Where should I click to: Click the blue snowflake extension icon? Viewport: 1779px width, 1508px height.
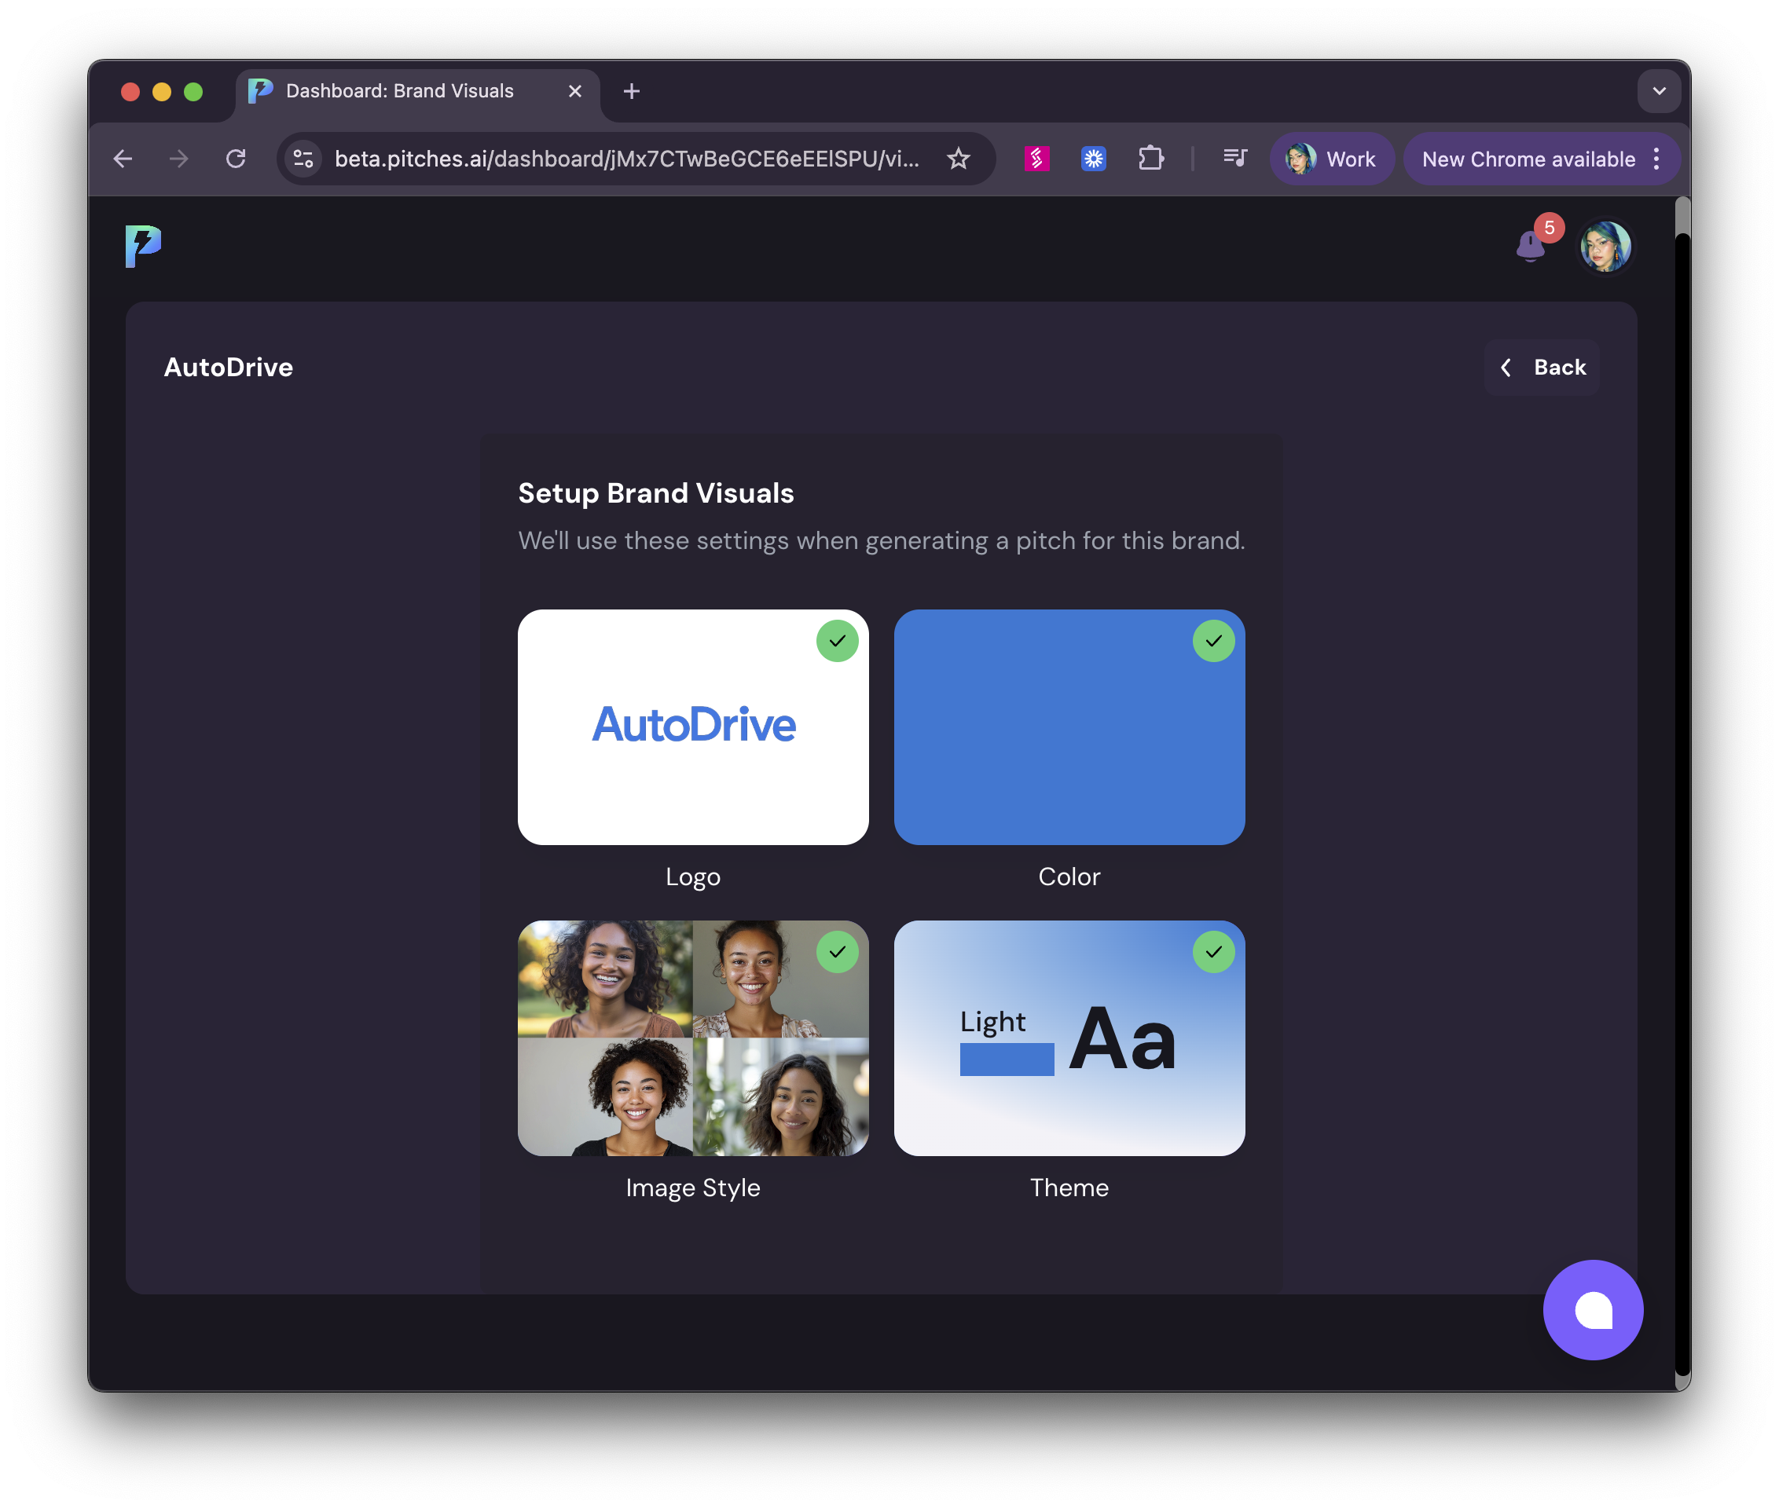[1093, 159]
